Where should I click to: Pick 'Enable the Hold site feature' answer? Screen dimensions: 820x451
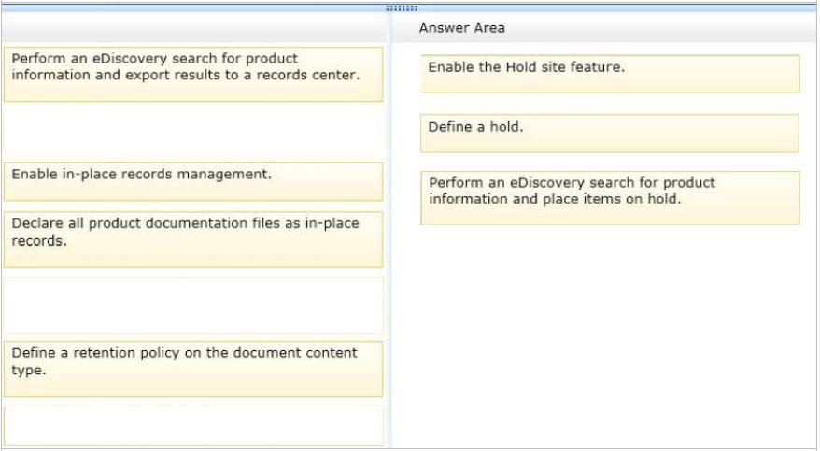610,74
